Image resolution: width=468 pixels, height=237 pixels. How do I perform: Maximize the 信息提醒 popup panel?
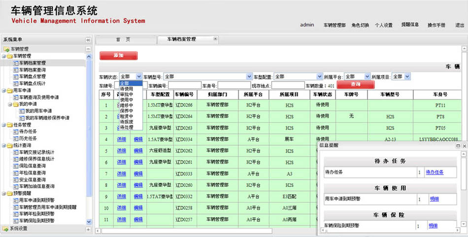(x=458, y=146)
